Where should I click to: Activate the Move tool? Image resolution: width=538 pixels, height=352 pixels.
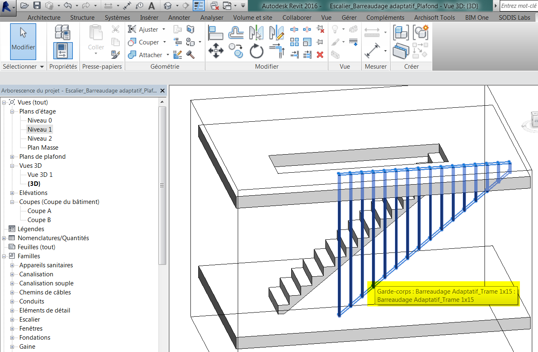[x=216, y=50]
